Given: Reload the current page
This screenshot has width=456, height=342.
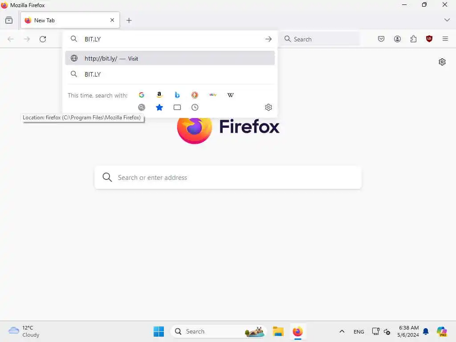Looking at the screenshot, I should click(43, 39).
